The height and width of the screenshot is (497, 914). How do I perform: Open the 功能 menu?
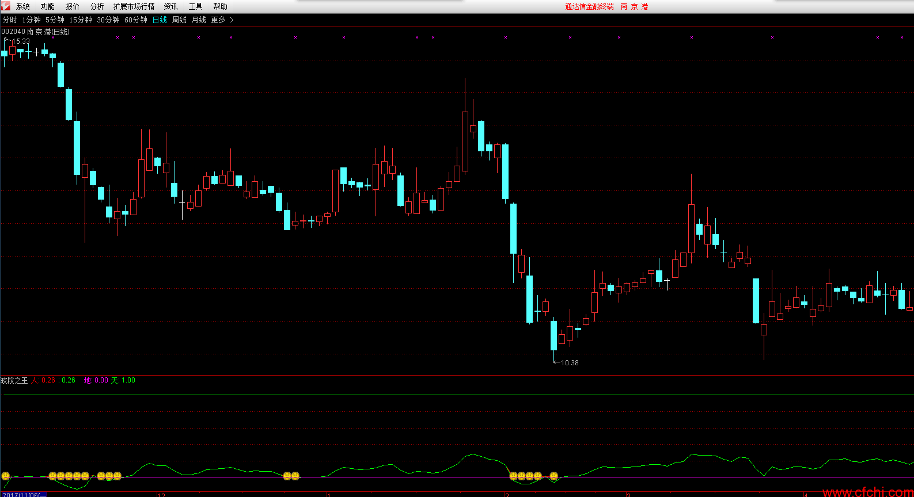pos(48,6)
